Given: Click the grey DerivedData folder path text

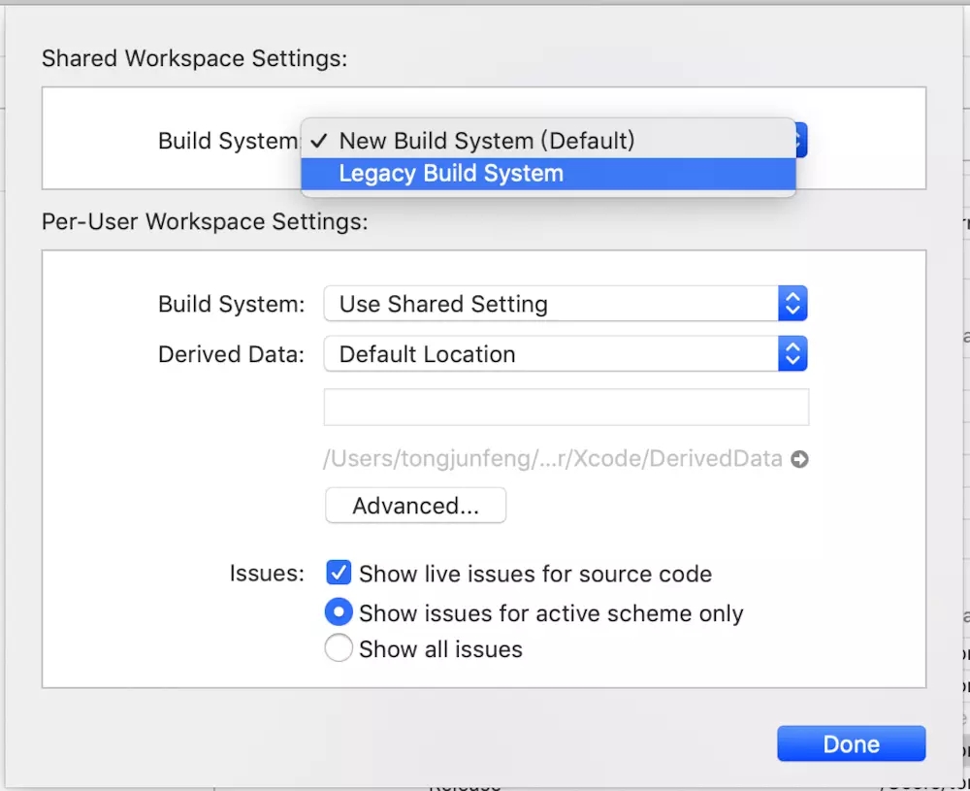Looking at the screenshot, I should tap(553, 459).
